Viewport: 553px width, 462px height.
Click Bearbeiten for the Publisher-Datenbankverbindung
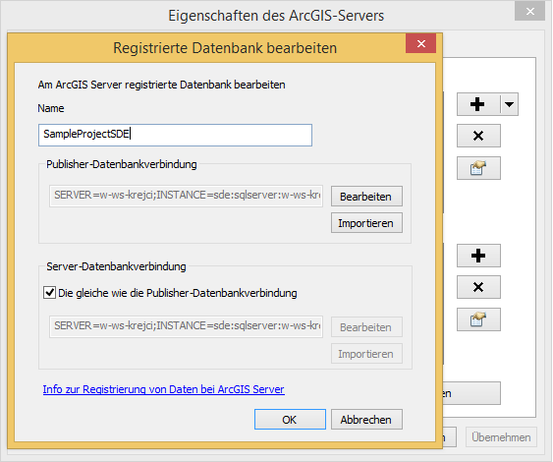pyautogui.click(x=366, y=197)
